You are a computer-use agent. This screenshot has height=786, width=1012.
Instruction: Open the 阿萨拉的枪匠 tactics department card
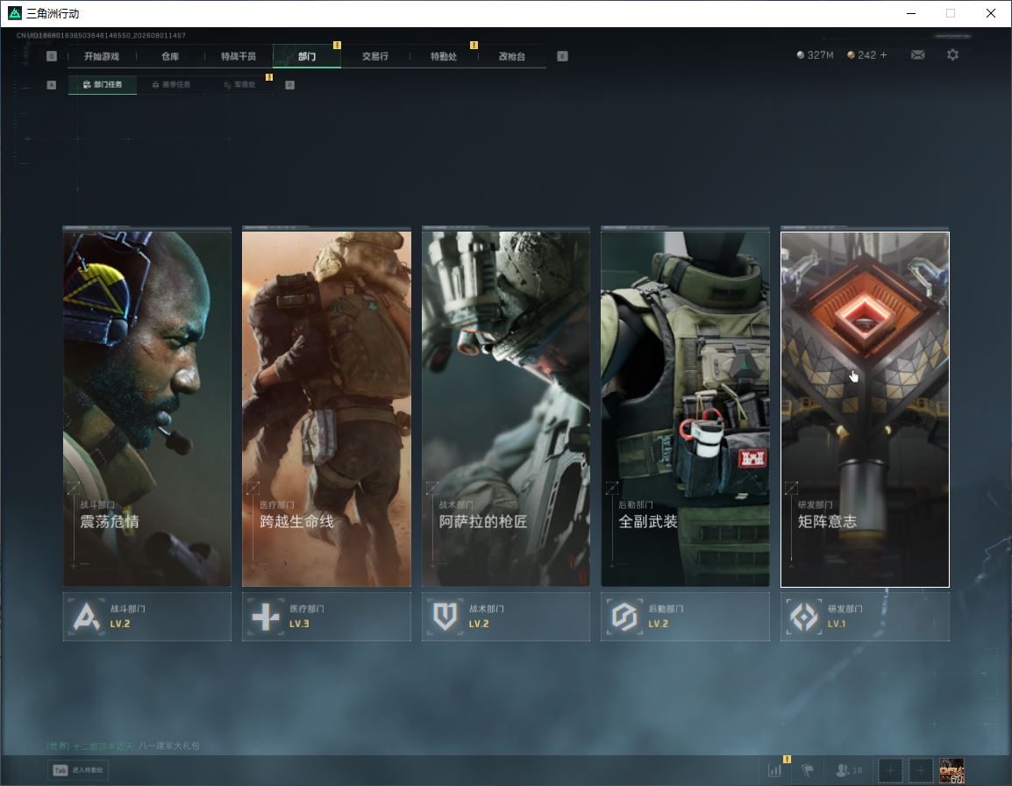pos(506,409)
